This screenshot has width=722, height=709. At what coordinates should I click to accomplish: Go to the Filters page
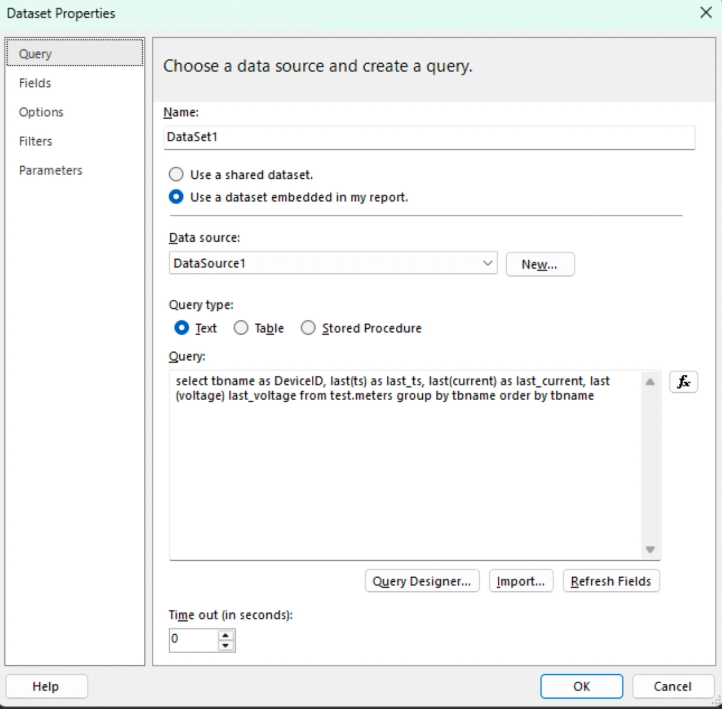pyautogui.click(x=35, y=141)
